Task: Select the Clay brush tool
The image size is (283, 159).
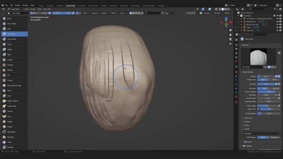Action: click(x=15, y=29)
